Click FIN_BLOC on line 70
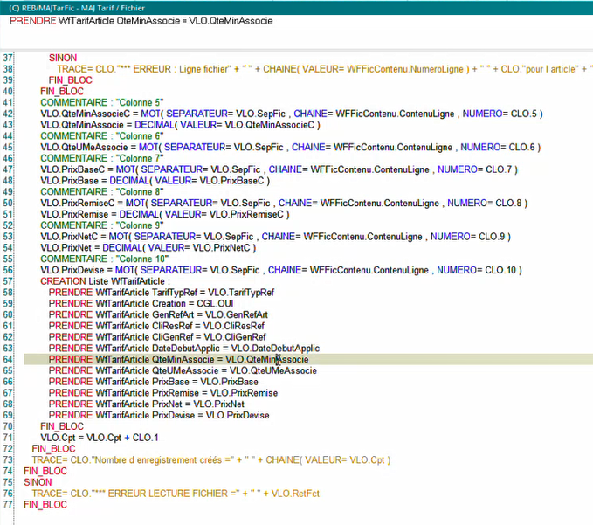Image resolution: width=593 pixels, height=525 pixels. pos(62,426)
